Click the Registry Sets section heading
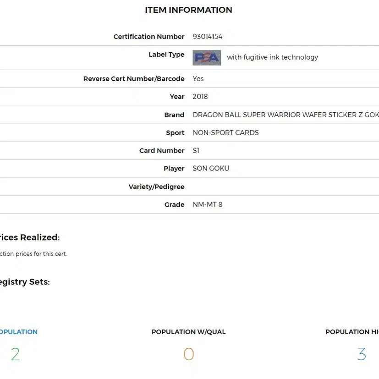The height and width of the screenshot is (379, 379). (25, 282)
